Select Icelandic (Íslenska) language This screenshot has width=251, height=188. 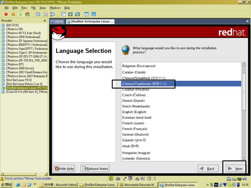pos(181,159)
